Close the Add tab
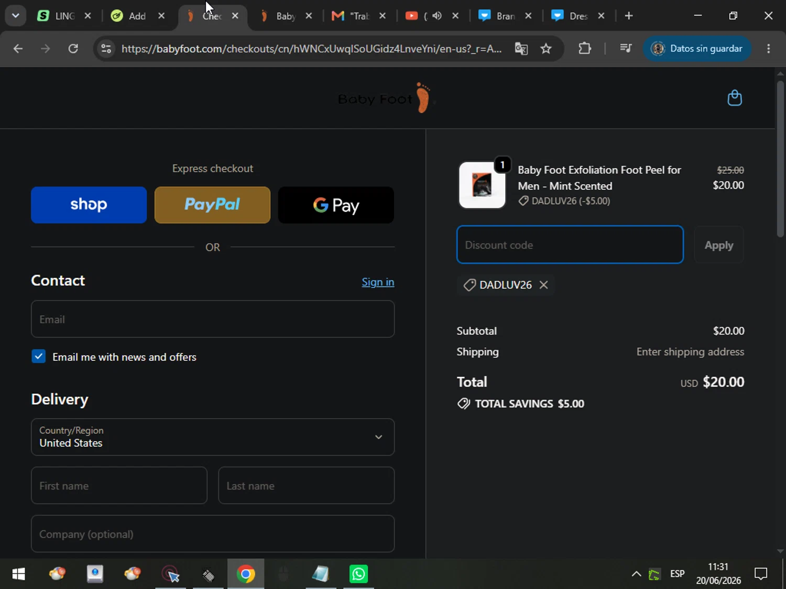Screen dimensions: 786x589 [x=161, y=16]
